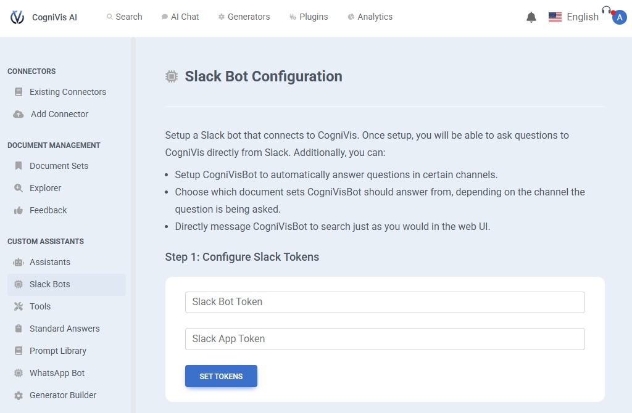Navigate to Standard Answers page
632x413 pixels.
64,329
